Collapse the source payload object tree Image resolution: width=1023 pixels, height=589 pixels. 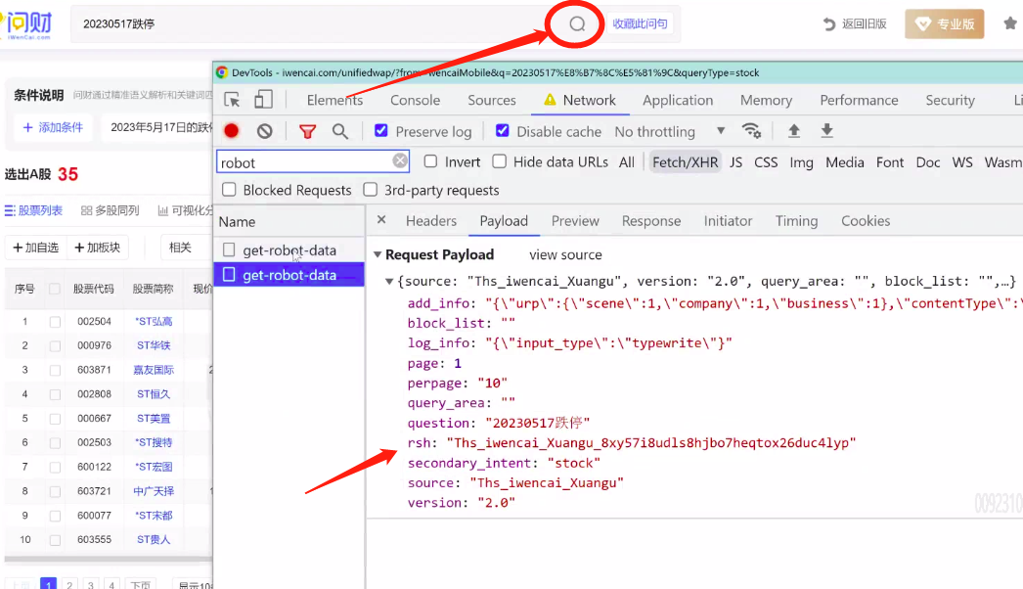[389, 282]
